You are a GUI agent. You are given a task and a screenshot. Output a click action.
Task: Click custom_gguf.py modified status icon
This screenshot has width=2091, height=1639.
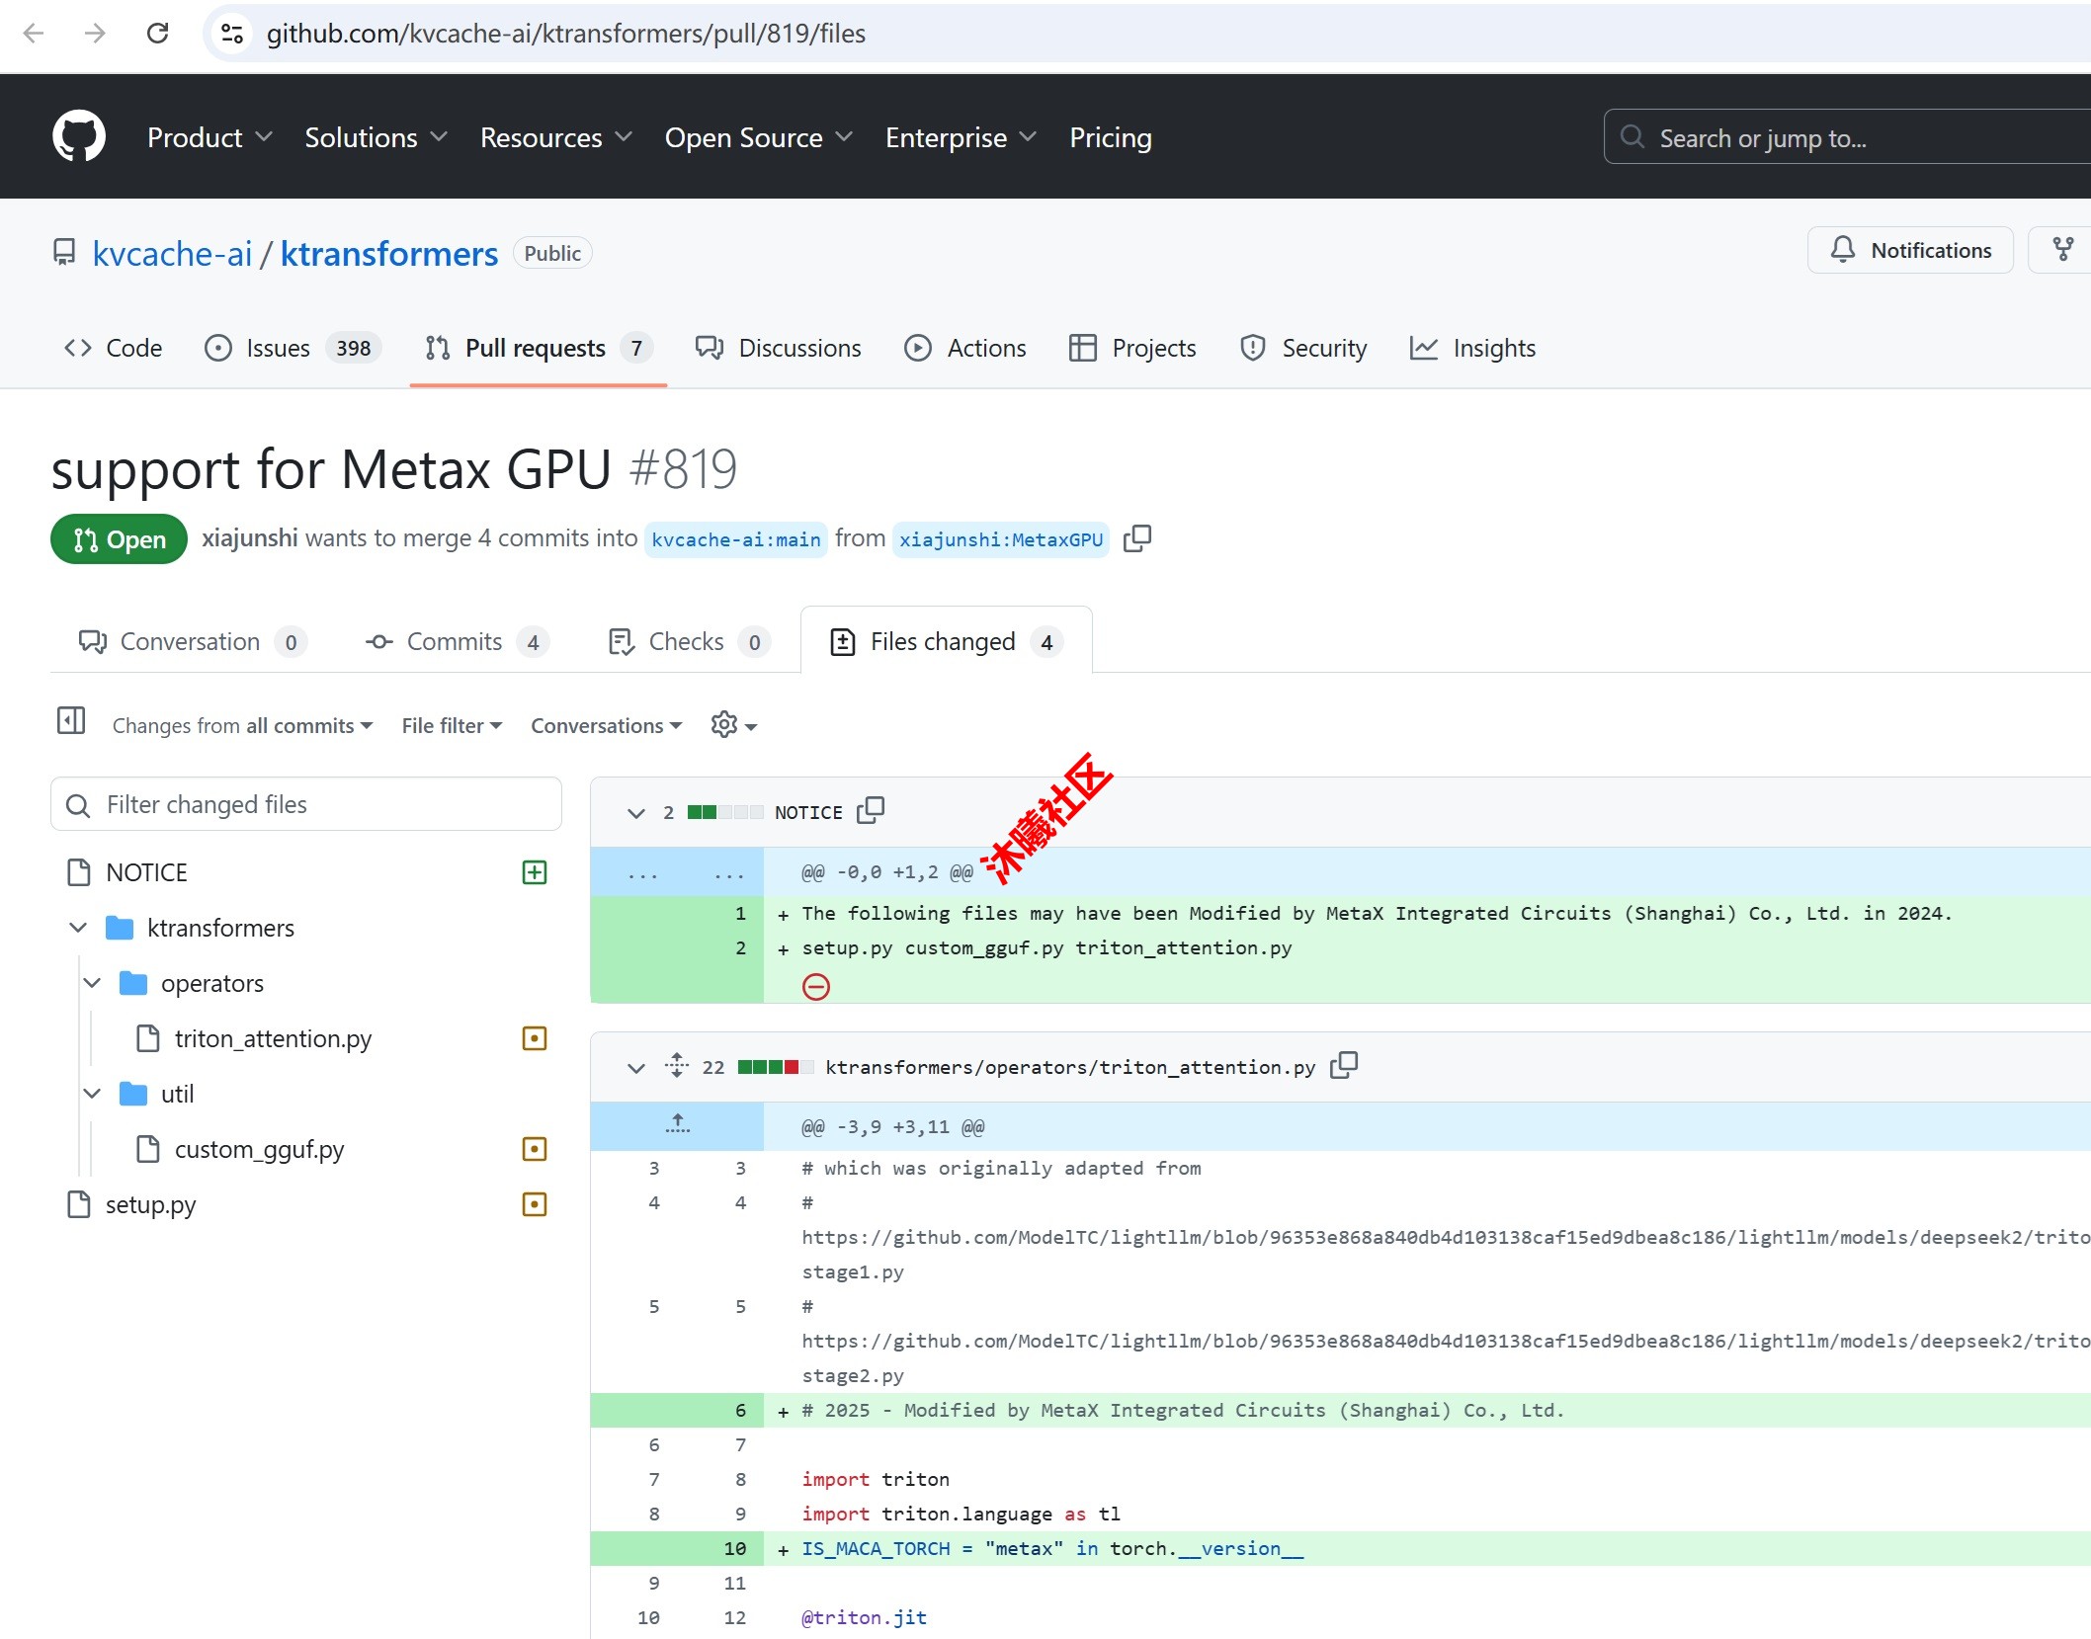click(x=535, y=1149)
